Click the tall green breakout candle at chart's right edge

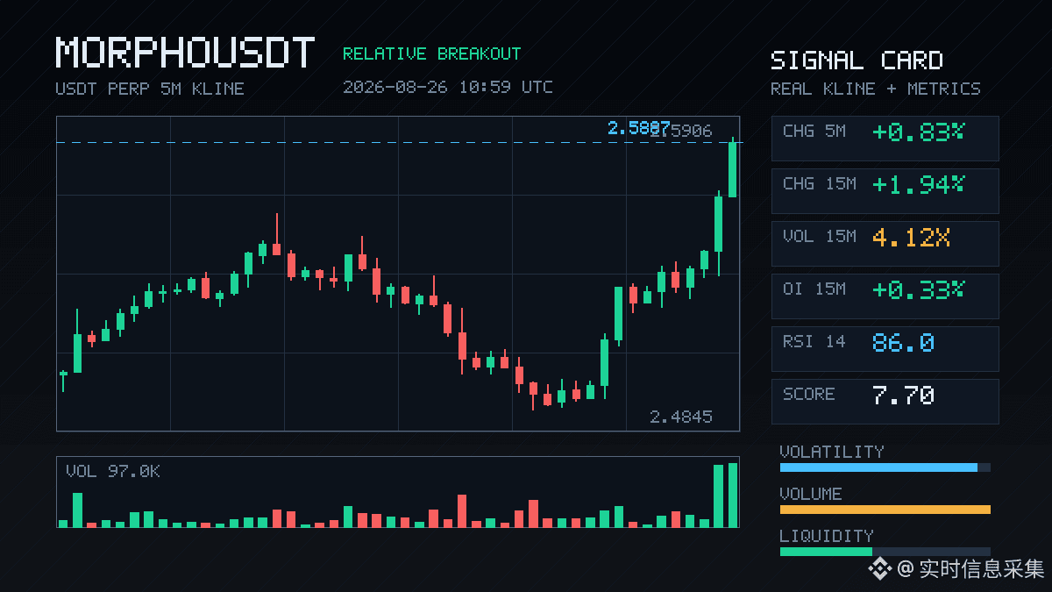[x=733, y=168]
